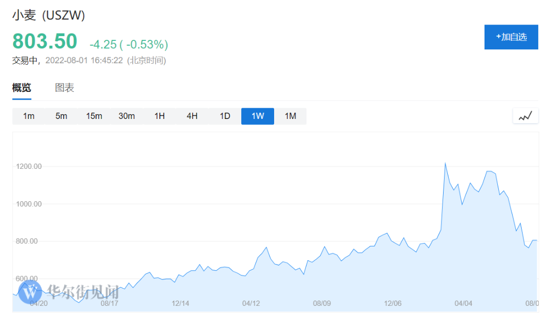Select the active 1W timeframe

tap(258, 116)
